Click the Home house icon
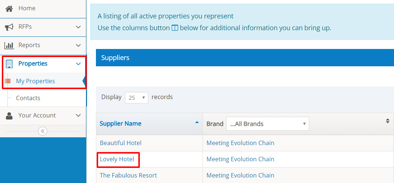The width and height of the screenshot is (394, 183). tap(9, 8)
